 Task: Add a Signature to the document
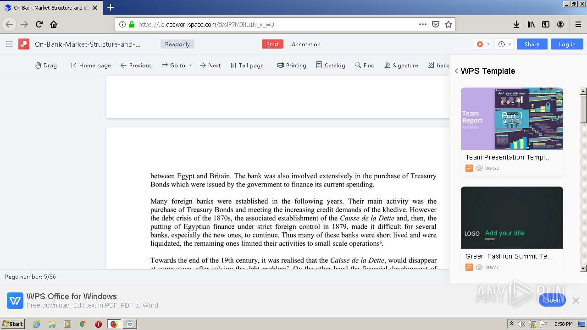pyautogui.click(x=401, y=65)
